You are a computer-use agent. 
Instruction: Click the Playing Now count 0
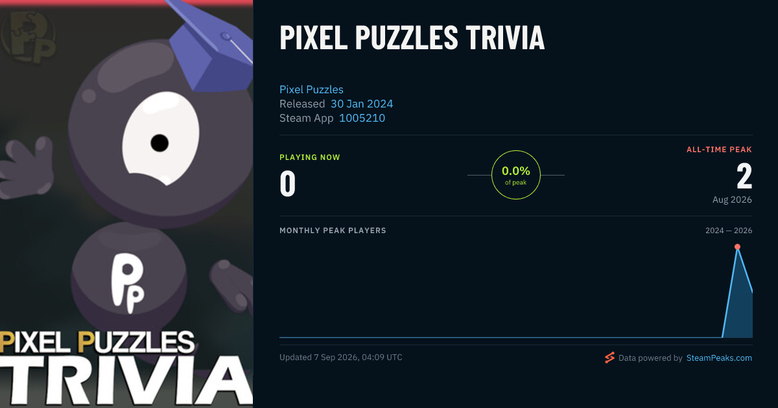[x=288, y=183]
